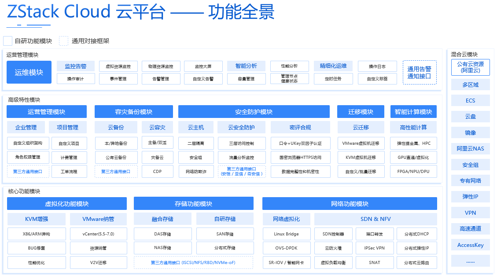Click the 容灾备份模块 header
The image size is (497, 279).
click(x=133, y=111)
